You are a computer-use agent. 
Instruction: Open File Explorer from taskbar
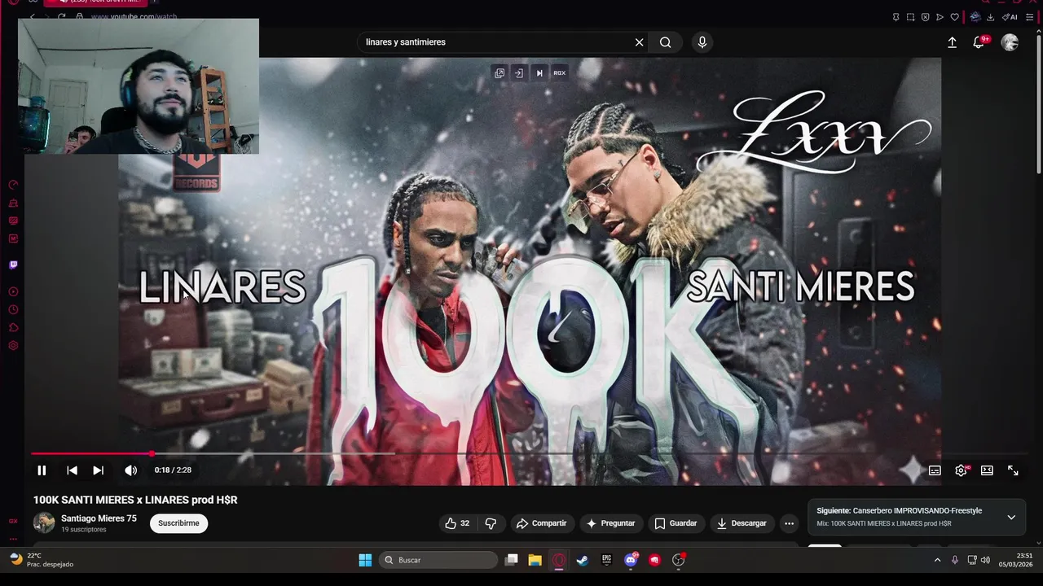[535, 560]
